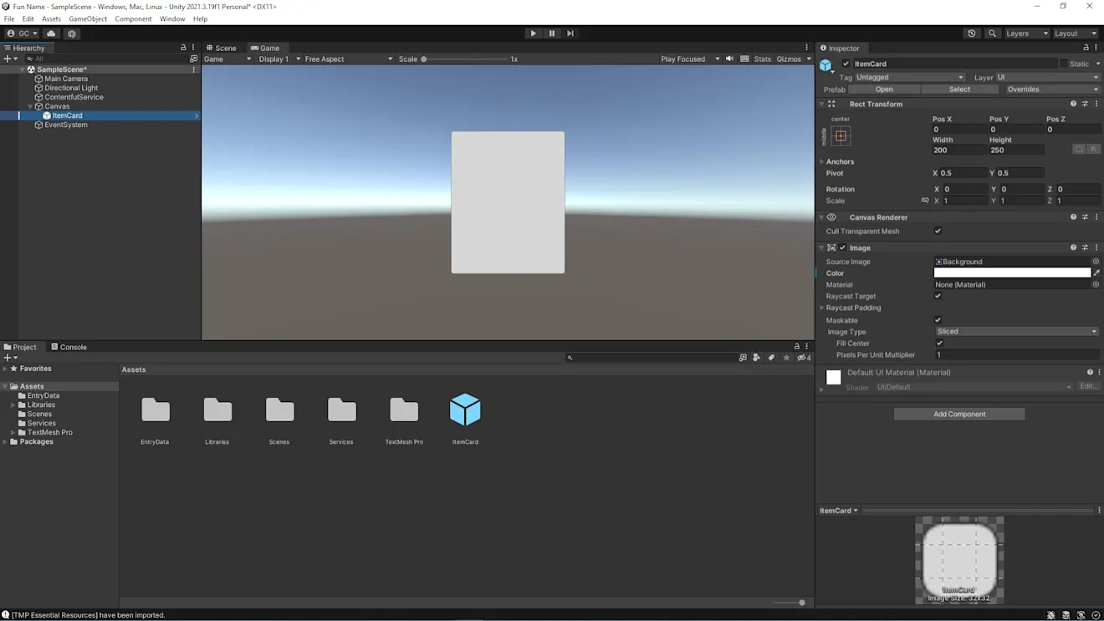
Task: Open the Free Aspect dropdown
Action: coord(348,59)
